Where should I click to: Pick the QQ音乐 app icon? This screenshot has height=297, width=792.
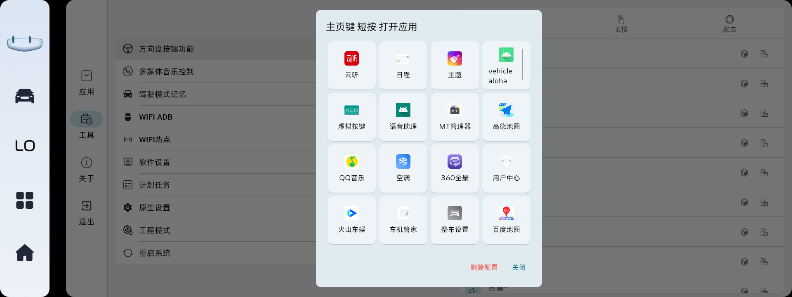(351, 168)
